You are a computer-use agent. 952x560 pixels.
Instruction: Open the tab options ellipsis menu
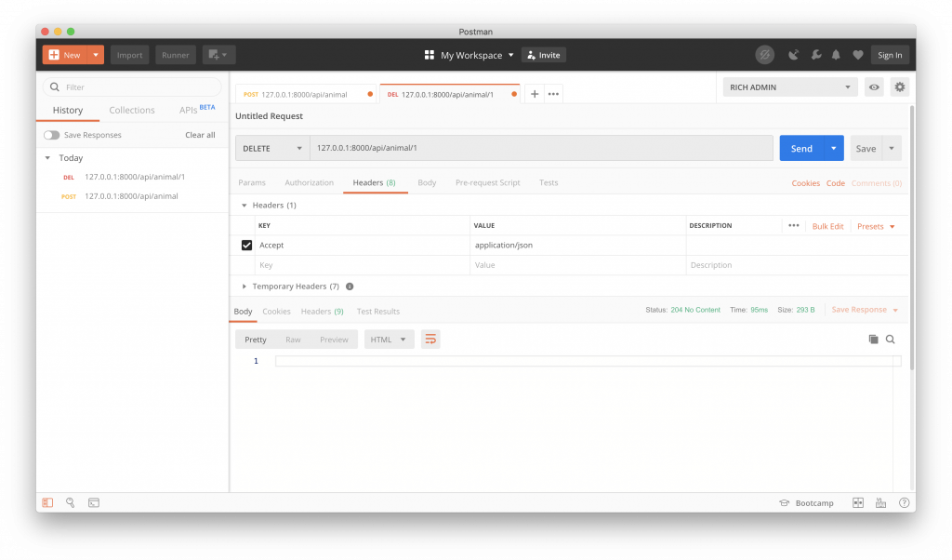[553, 94]
